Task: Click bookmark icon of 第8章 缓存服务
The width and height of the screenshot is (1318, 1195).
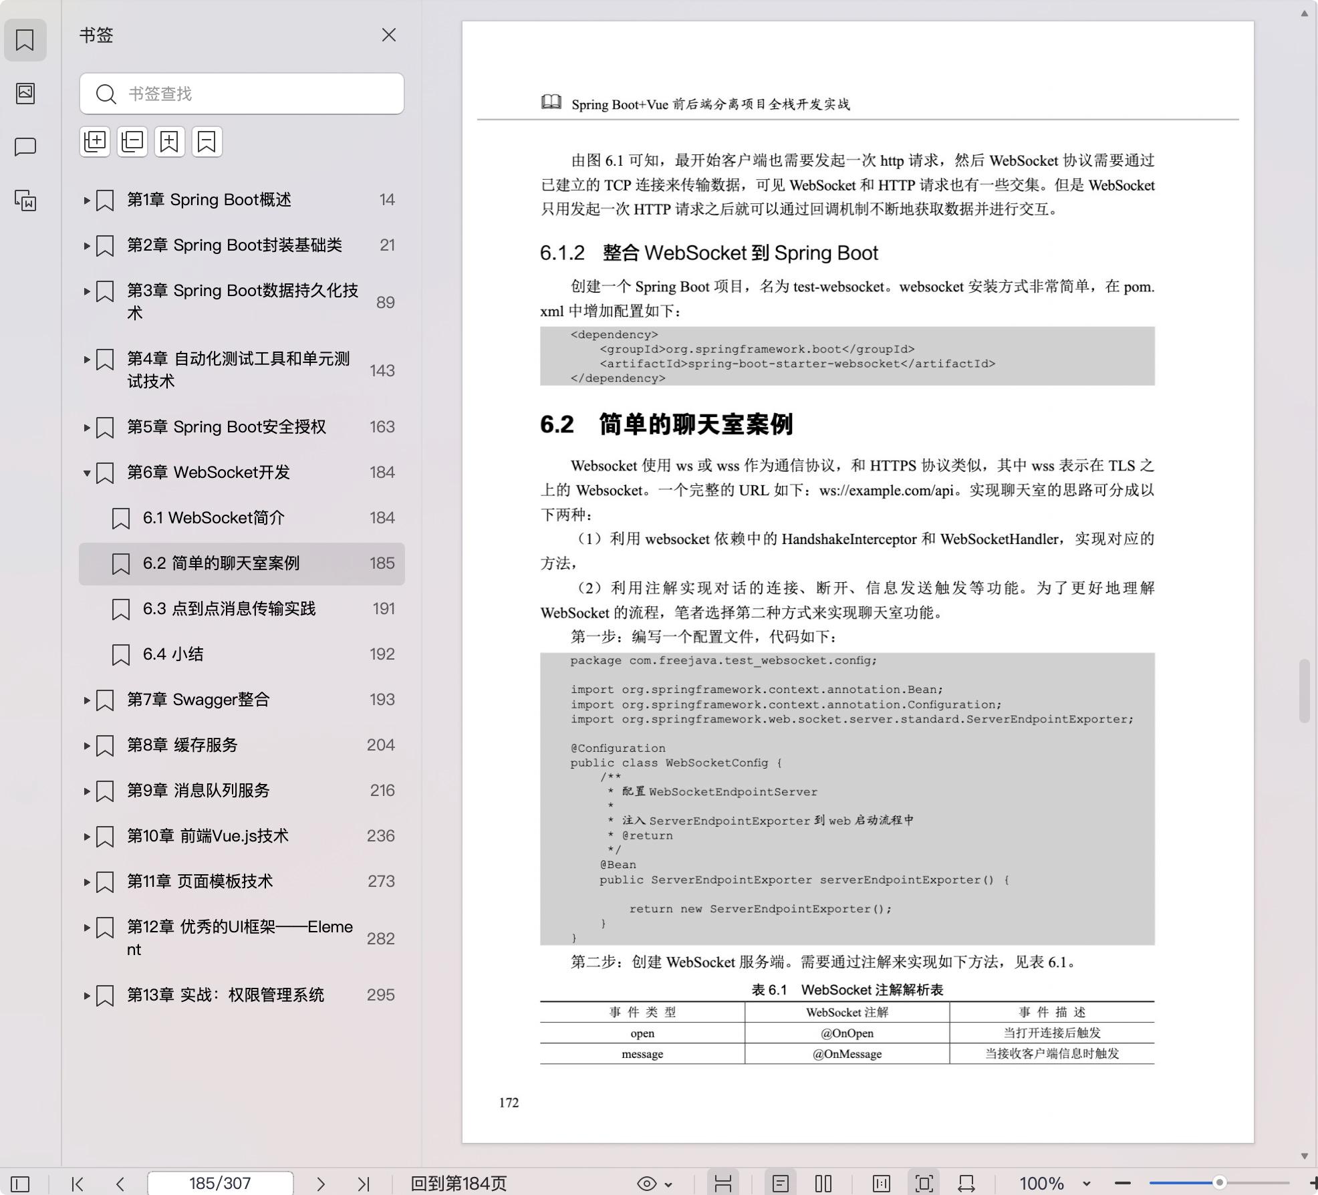Action: (105, 746)
